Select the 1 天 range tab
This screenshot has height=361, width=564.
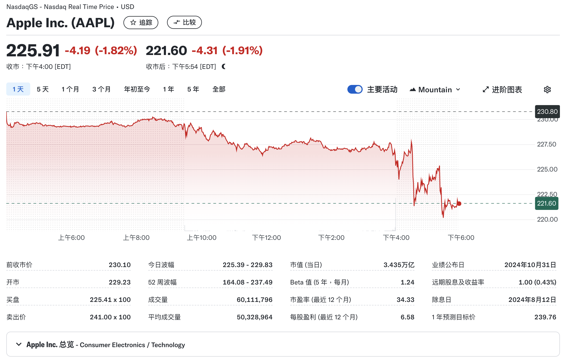(x=18, y=89)
